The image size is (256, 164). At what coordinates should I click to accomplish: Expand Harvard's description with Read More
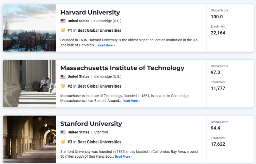point(106,45)
